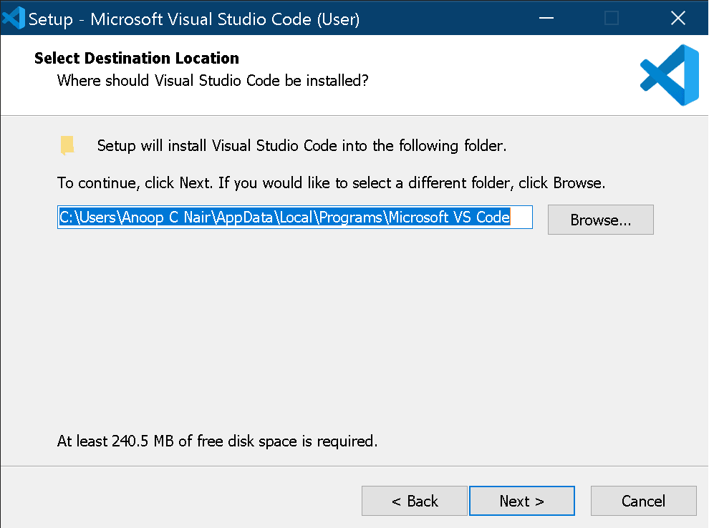The height and width of the screenshot is (528, 709).
Task: Proceed with the Next > button
Action: pyautogui.click(x=522, y=501)
